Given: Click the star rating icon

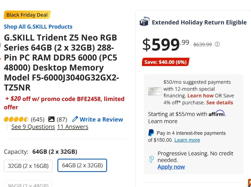Looking at the screenshot, I should point(16,119).
